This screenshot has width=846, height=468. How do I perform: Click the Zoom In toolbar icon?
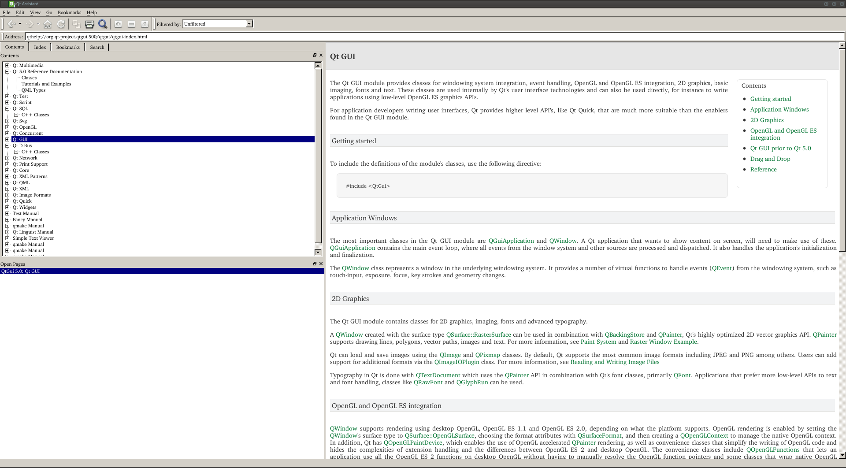click(x=118, y=24)
